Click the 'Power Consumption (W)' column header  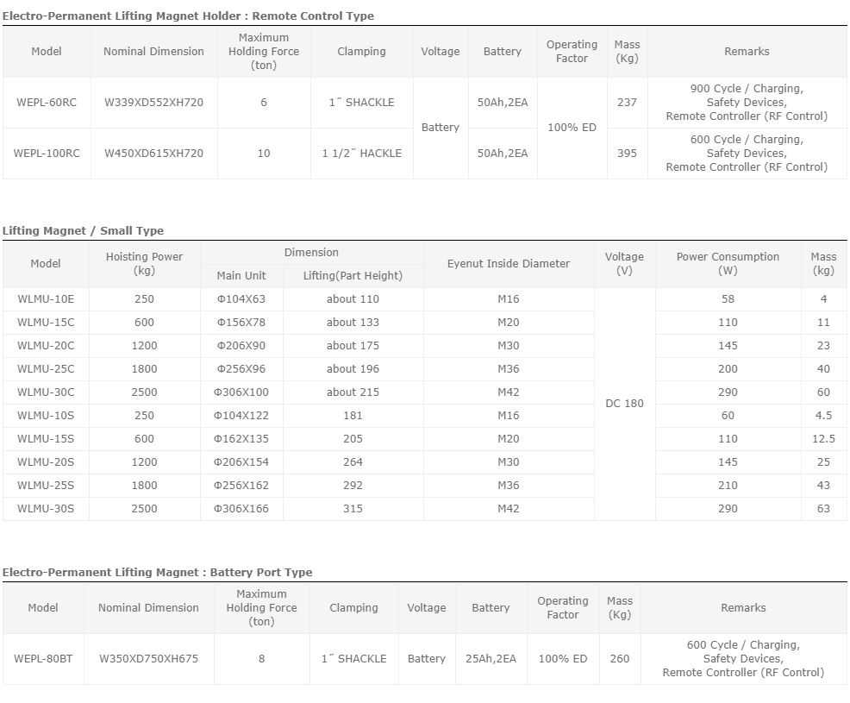tap(728, 264)
